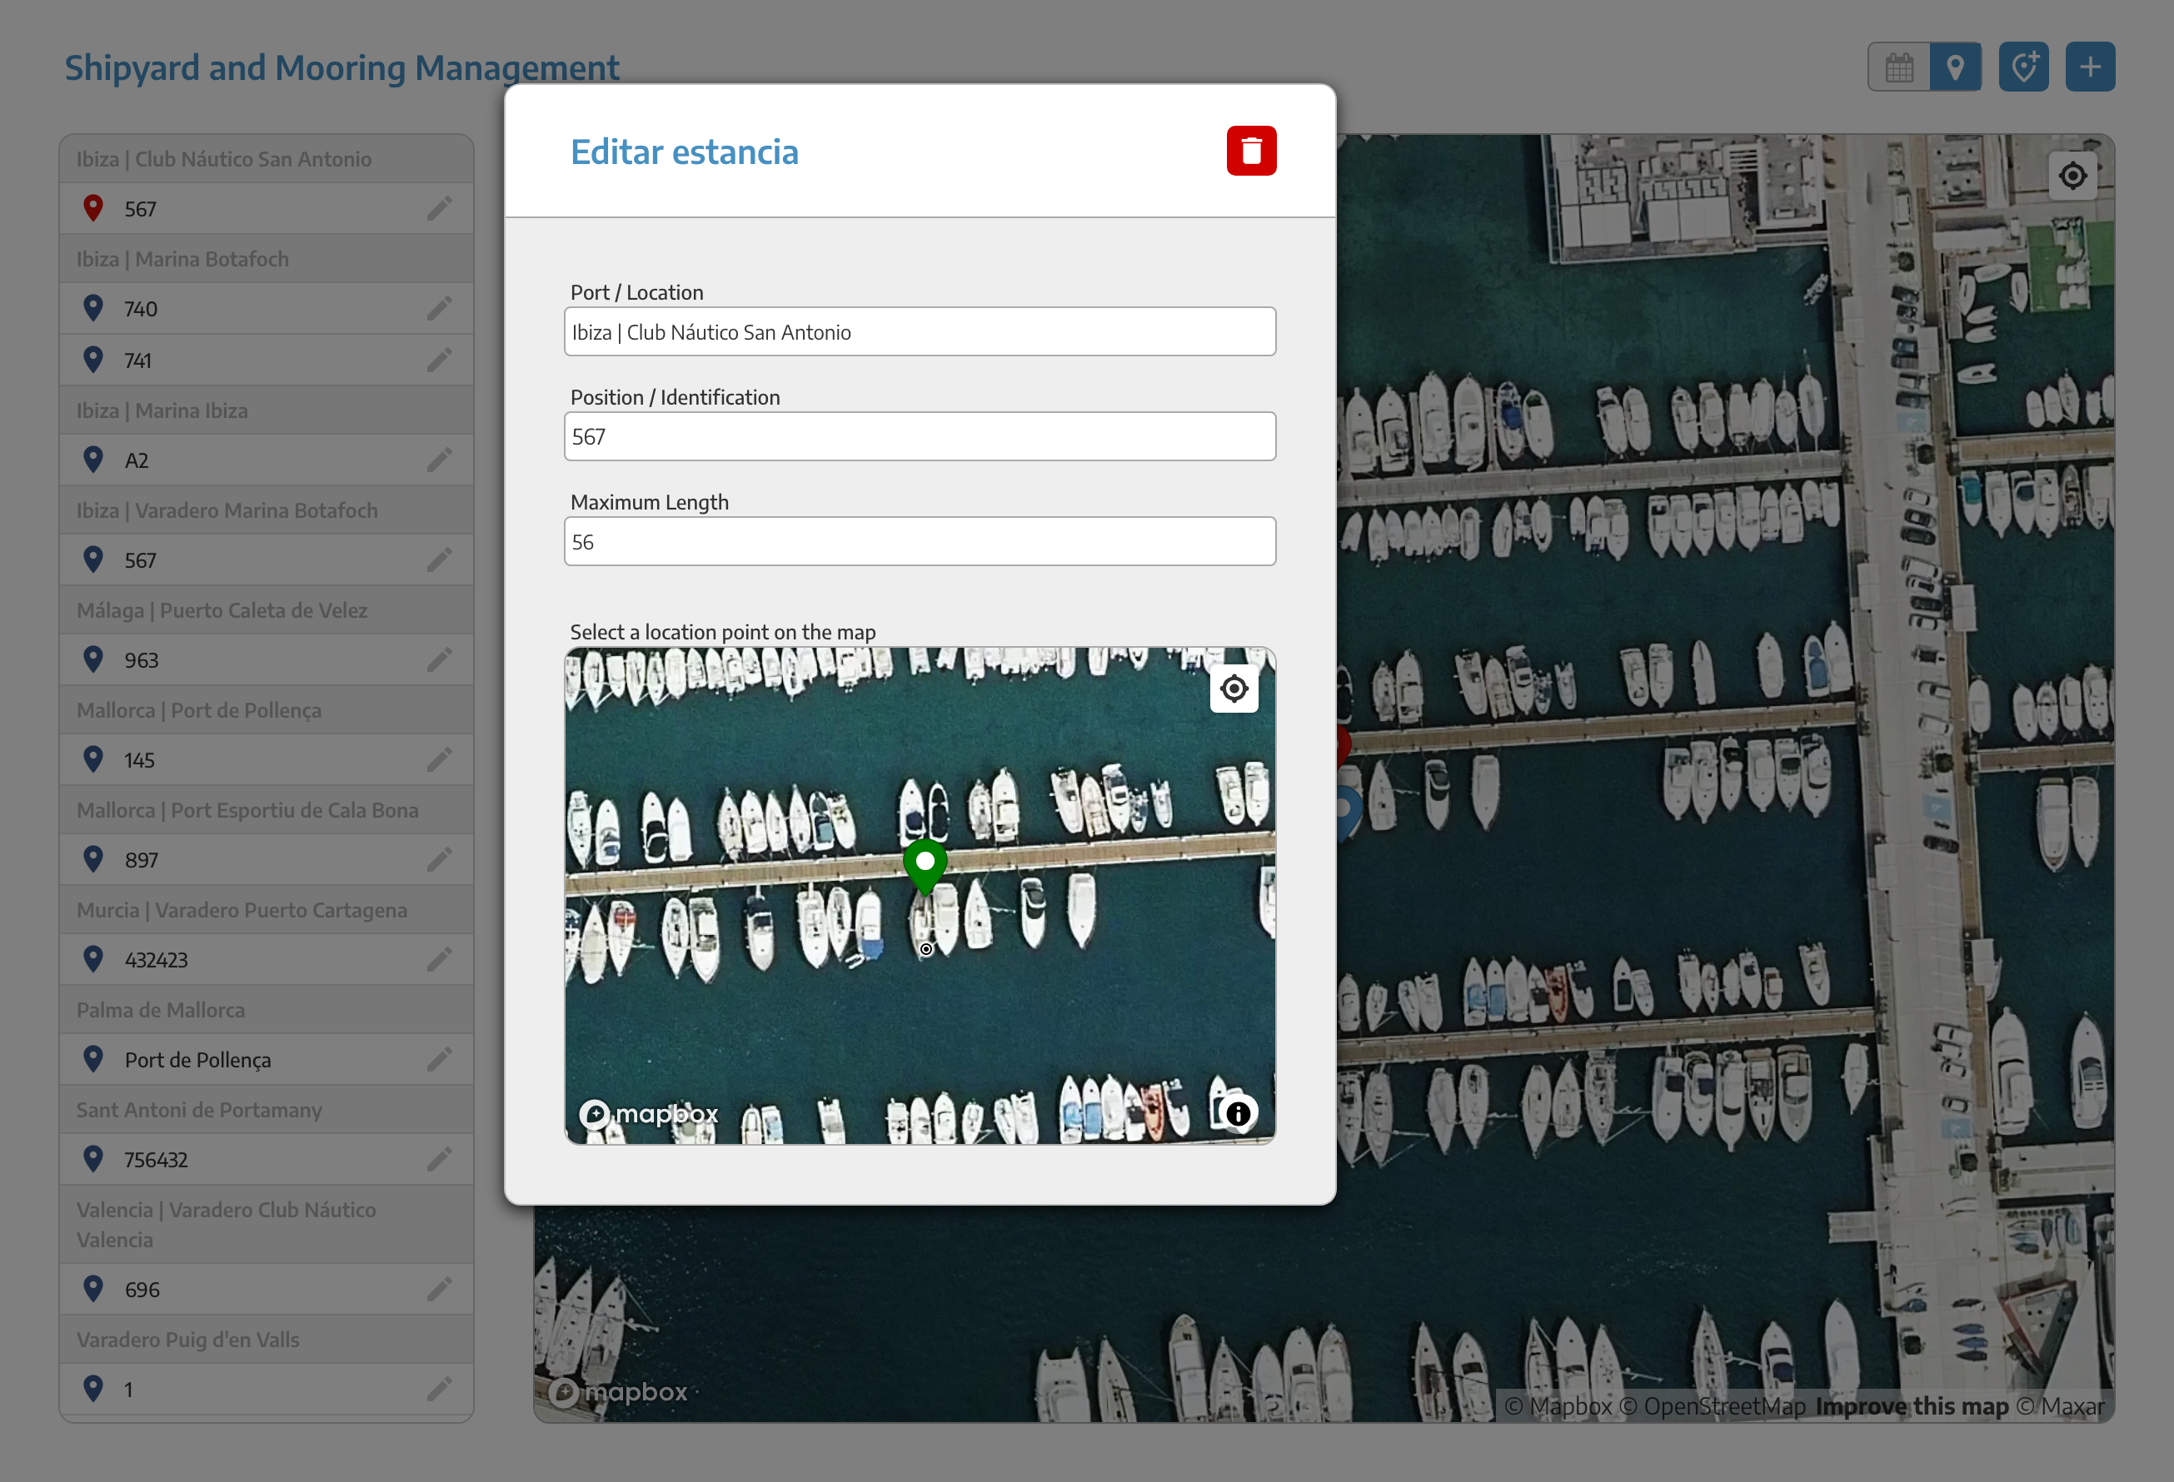The width and height of the screenshot is (2174, 1482).
Task: Click the 'Editar estancia' dialog title
Action: click(x=684, y=152)
